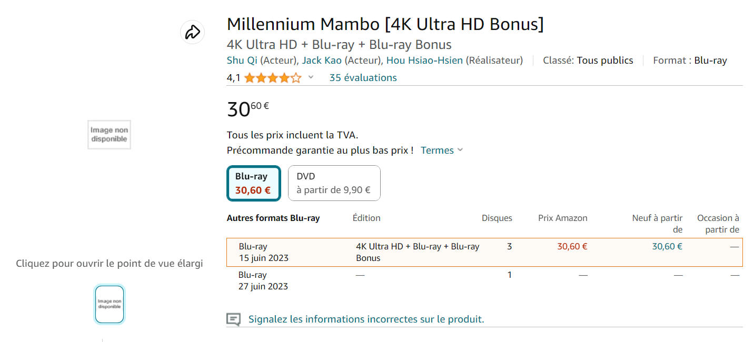Open director Hou Hsiao-Hsien's link
Image resolution: width=754 pixels, height=342 pixels.
pyautogui.click(x=424, y=61)
